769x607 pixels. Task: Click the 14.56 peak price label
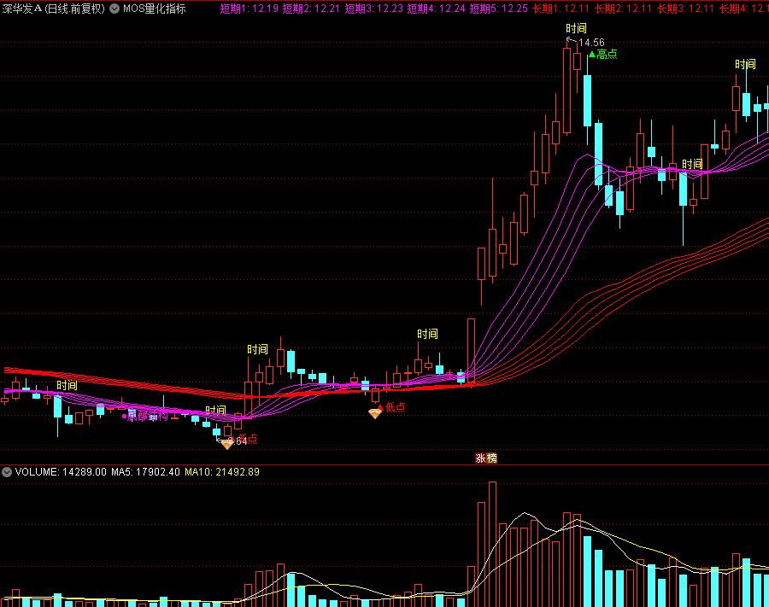click(x=591, y=43)
